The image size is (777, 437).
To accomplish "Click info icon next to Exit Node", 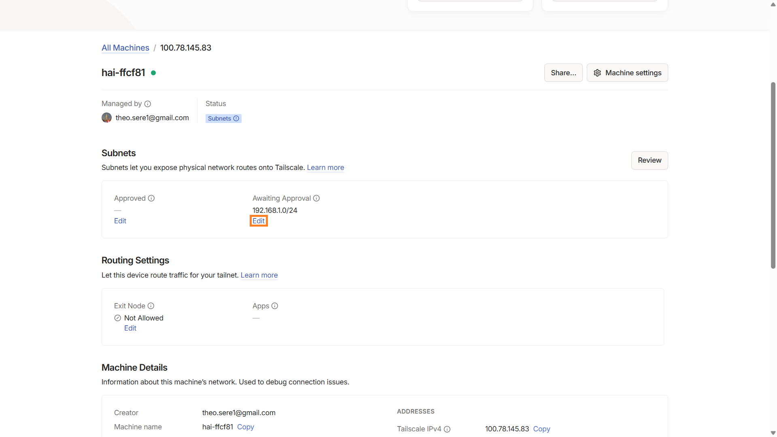I will pos(151,306).
